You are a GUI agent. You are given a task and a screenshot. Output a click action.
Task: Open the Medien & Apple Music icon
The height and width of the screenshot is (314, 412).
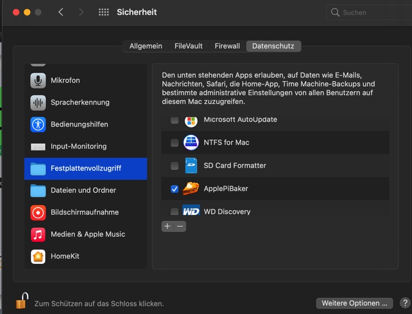coord(38,234)
